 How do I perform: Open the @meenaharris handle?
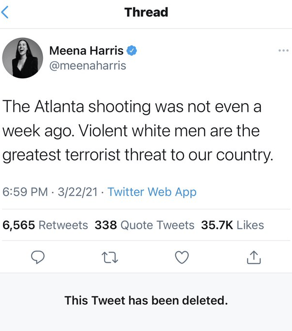click(88, 65)
